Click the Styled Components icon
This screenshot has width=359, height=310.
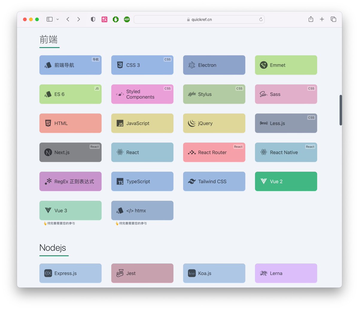pos(120,94)
